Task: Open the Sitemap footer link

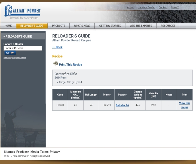Action: (10, 152)
